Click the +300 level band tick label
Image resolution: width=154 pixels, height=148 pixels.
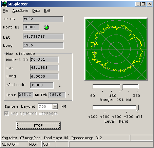coord(129,117)
